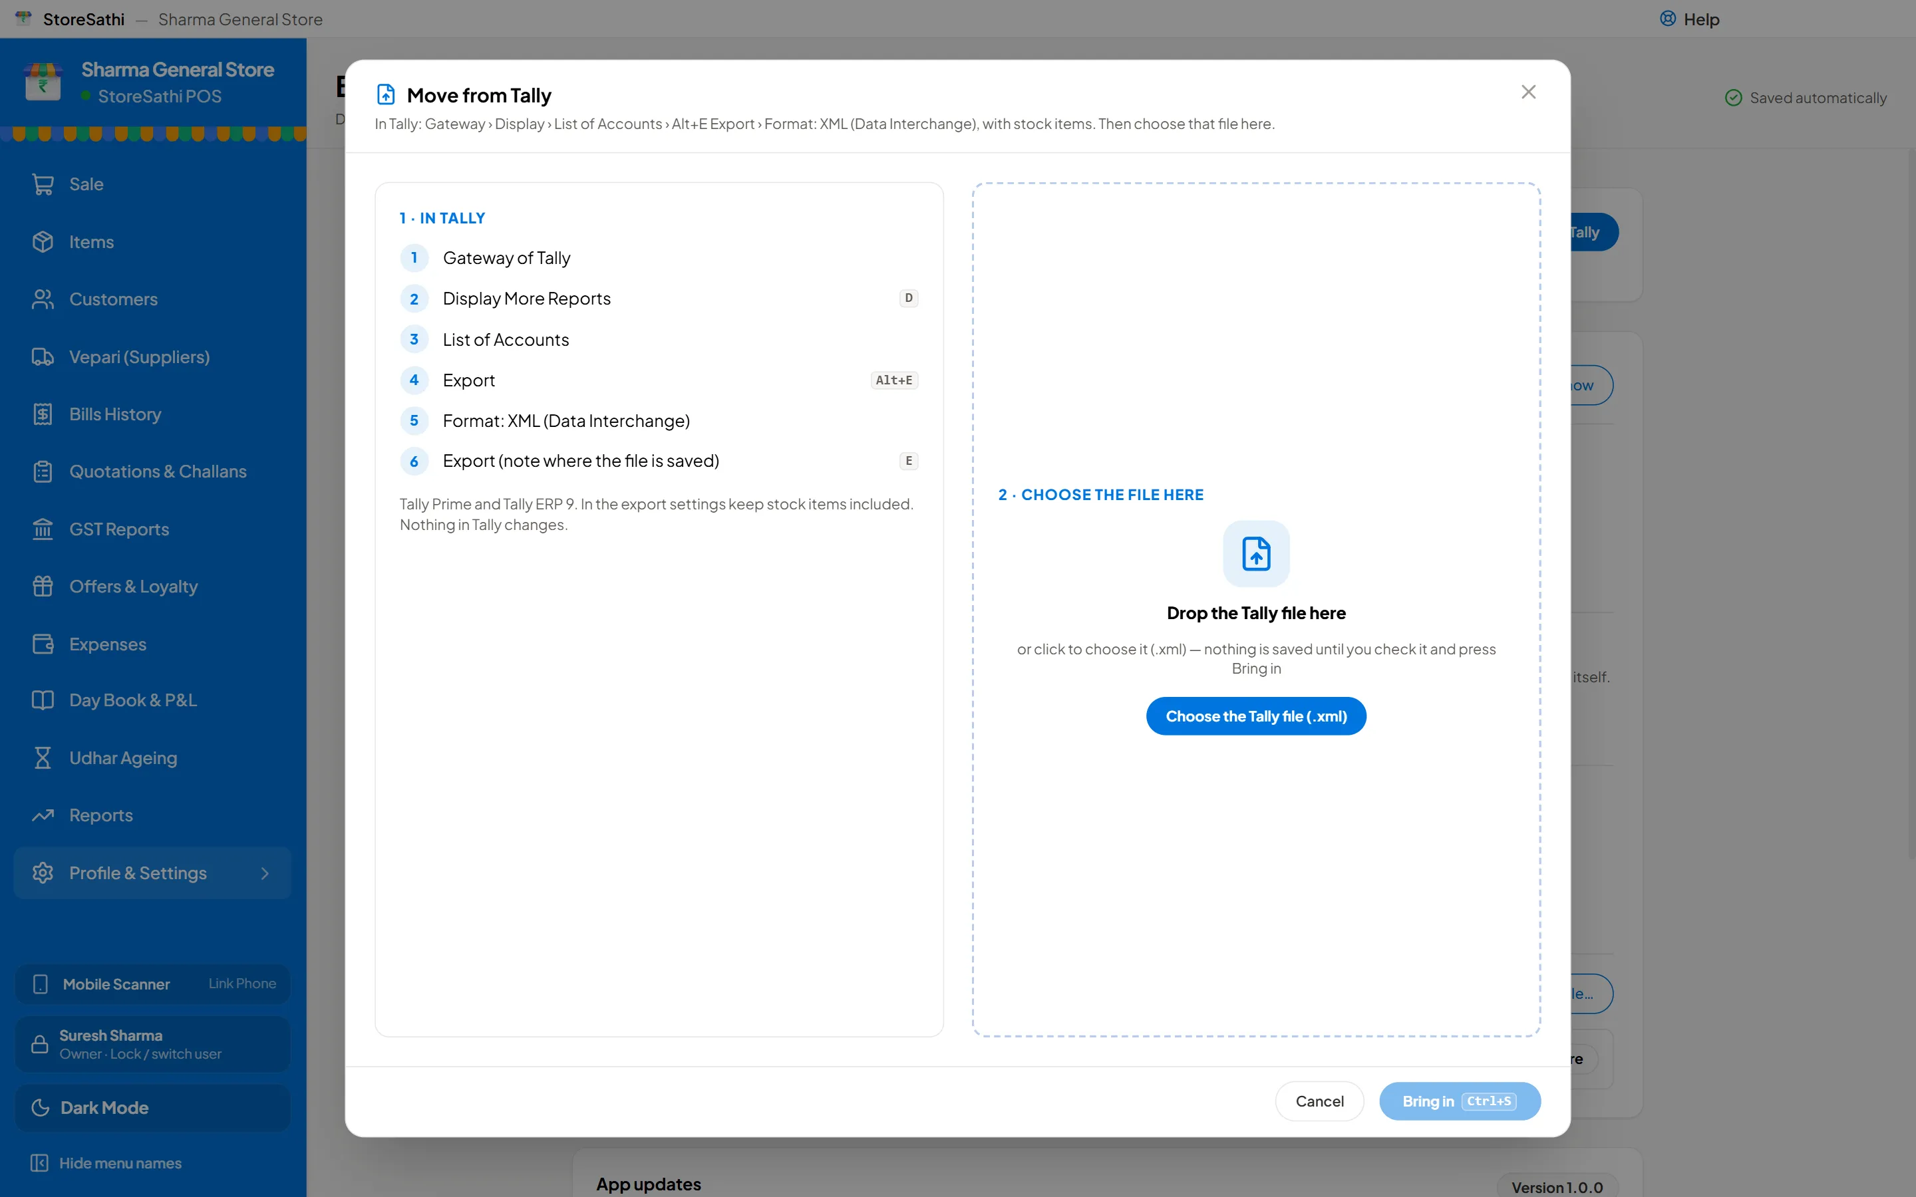This screenshot has height=1197, width=1916.
Task: Toggle Dark Mode
Action: coord(153,1107)
